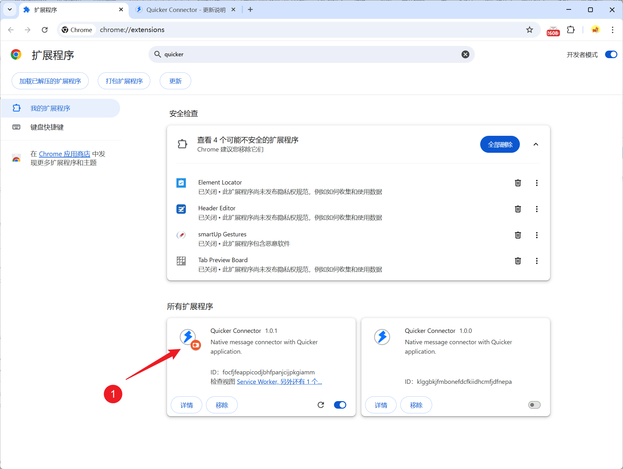Close the 扩展程序 browser tab
This screenshot has height=469, width=623.
121,10
